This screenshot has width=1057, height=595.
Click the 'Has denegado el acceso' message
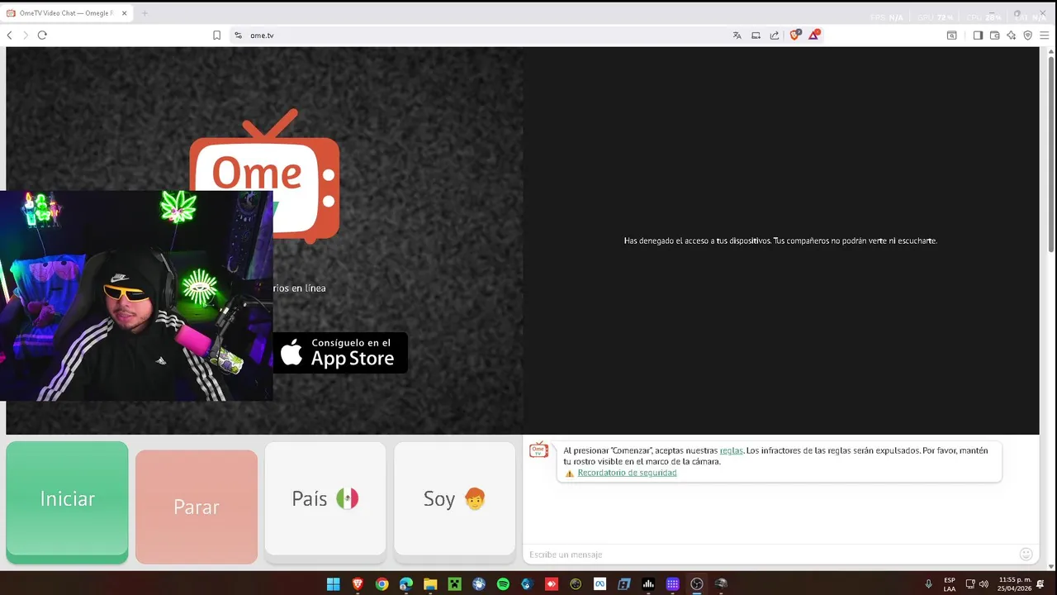point(780,240)
